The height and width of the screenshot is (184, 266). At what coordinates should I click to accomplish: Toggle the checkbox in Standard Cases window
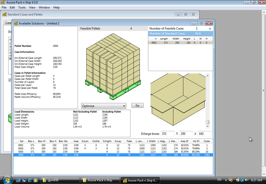tap(10, 80)
